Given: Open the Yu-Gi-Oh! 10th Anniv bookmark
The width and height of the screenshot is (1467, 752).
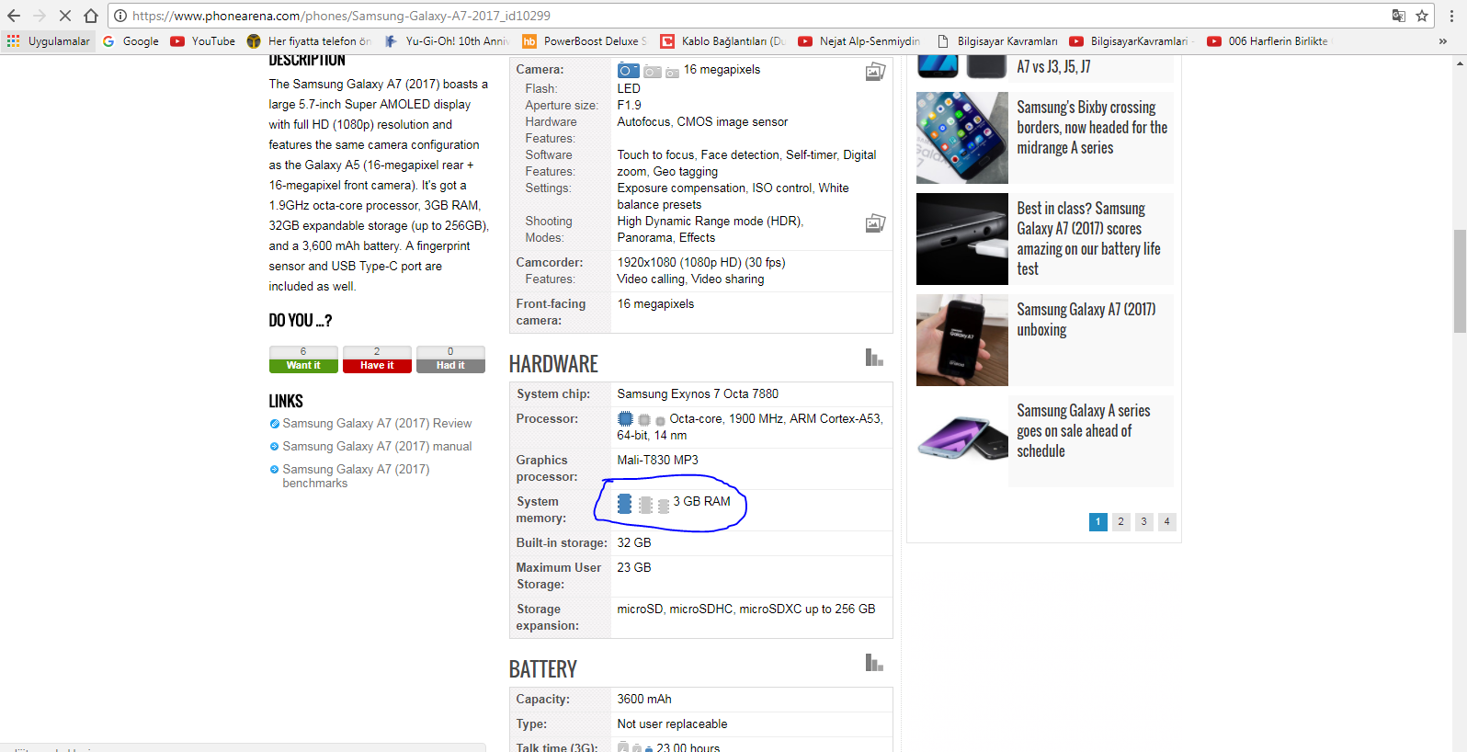Looking at the screenshot, I should coord(447,41).
